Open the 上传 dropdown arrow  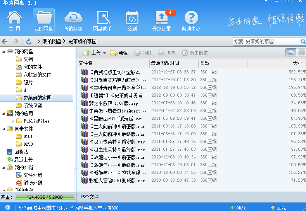(x=104, y=53)
